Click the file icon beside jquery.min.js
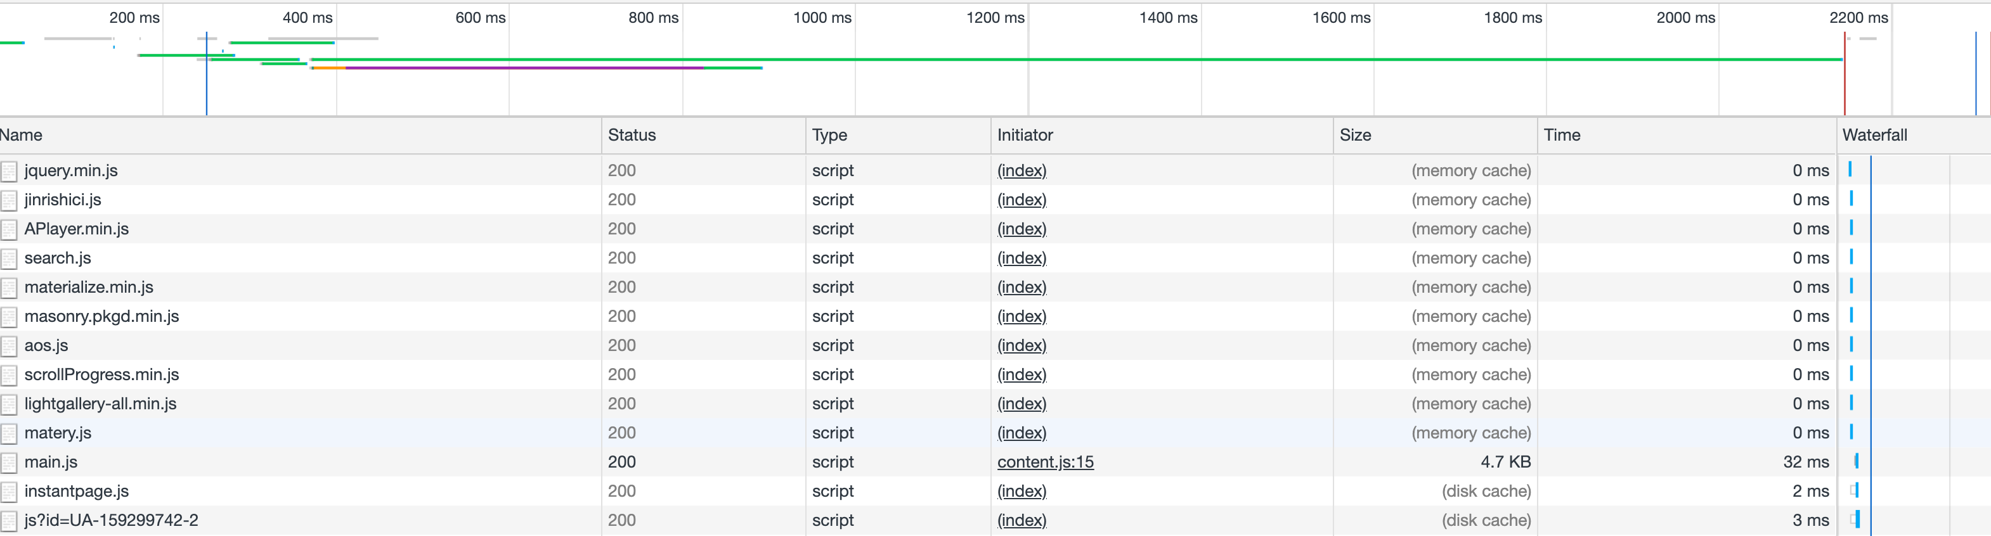This screenshot has width=1991, height=536. [10, 170]
